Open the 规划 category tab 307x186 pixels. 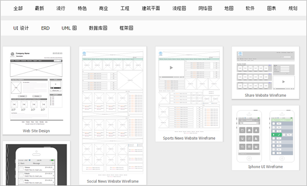coord(293,8)
